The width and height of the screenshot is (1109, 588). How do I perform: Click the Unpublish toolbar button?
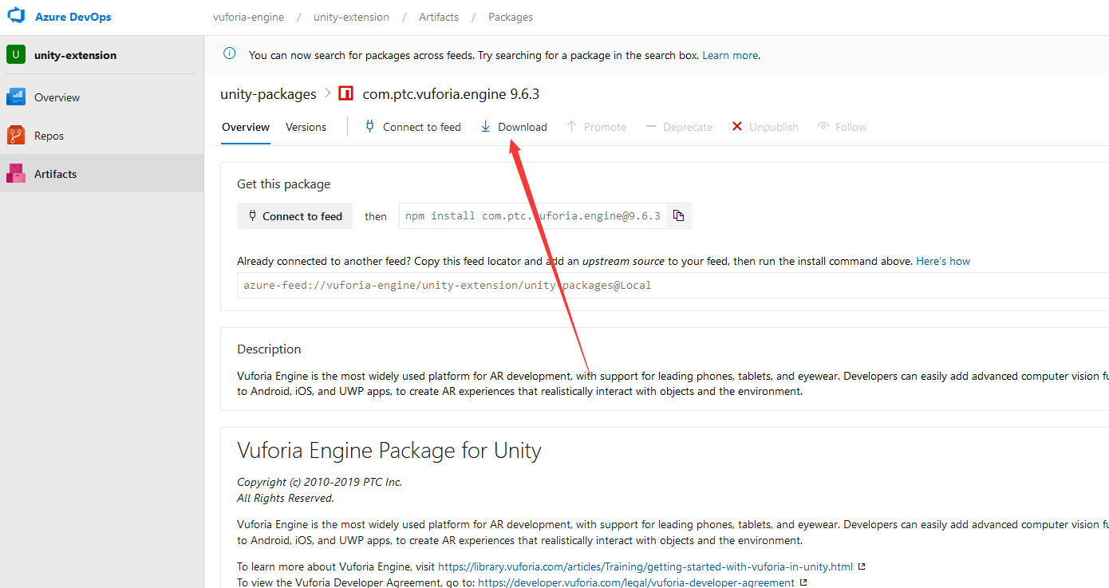[765, 127]
